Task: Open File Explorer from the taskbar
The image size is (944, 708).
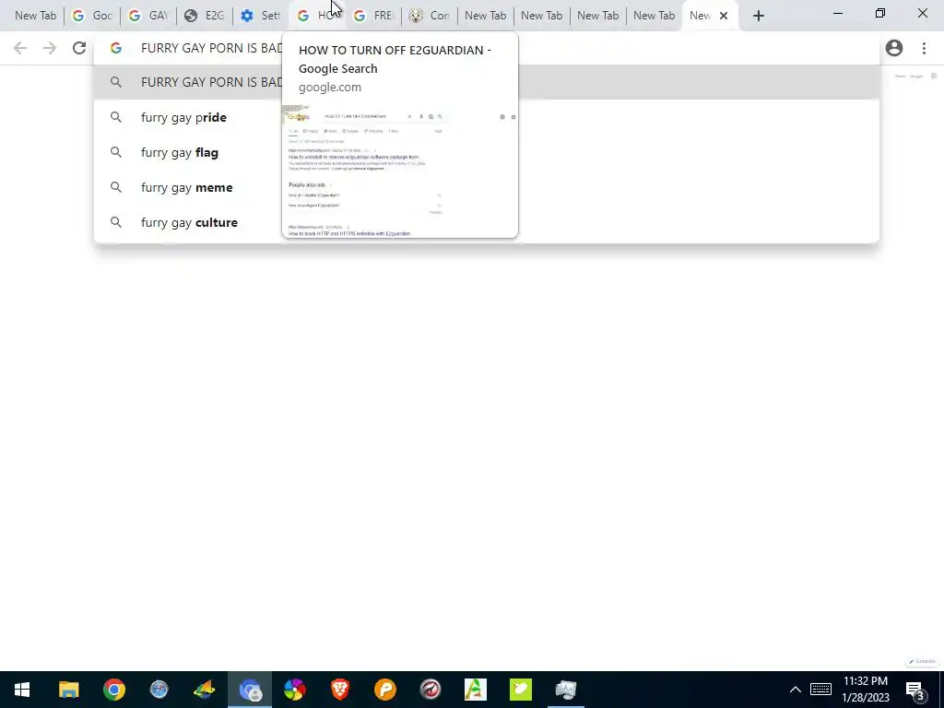Action: click(x=68, y=690)
